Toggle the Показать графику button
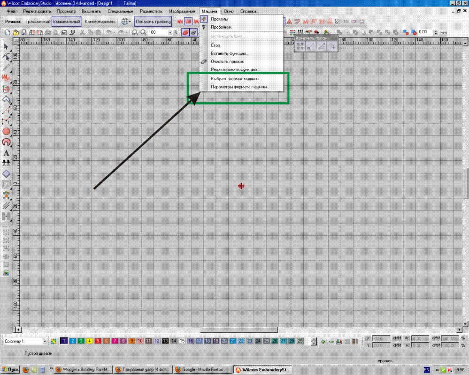469x375 pixels. click(153, 22)
